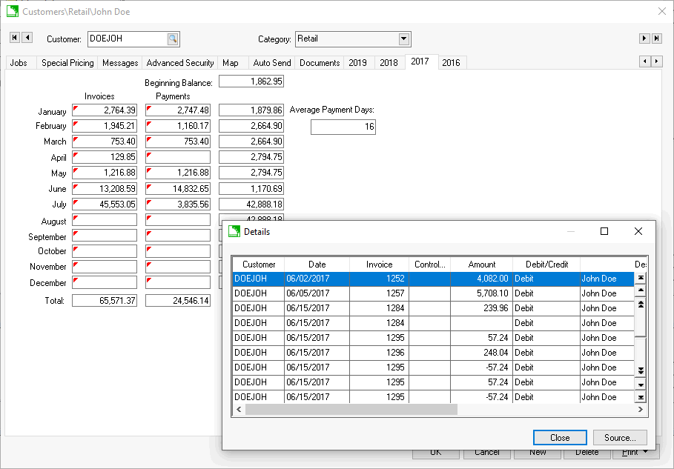The image size is (674, 469).
Task: Jump to bottom of Details list
Action: [x=641, y=398]
